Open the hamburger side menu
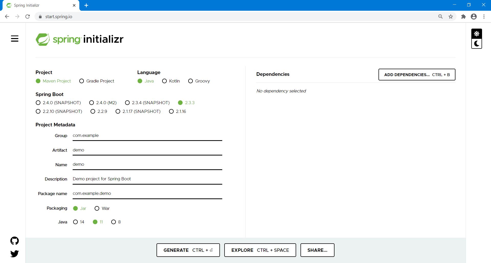This screenshot has width=491, height=263. 15,39
